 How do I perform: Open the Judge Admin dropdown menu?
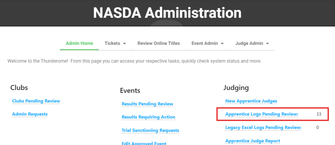coord(252,43)
